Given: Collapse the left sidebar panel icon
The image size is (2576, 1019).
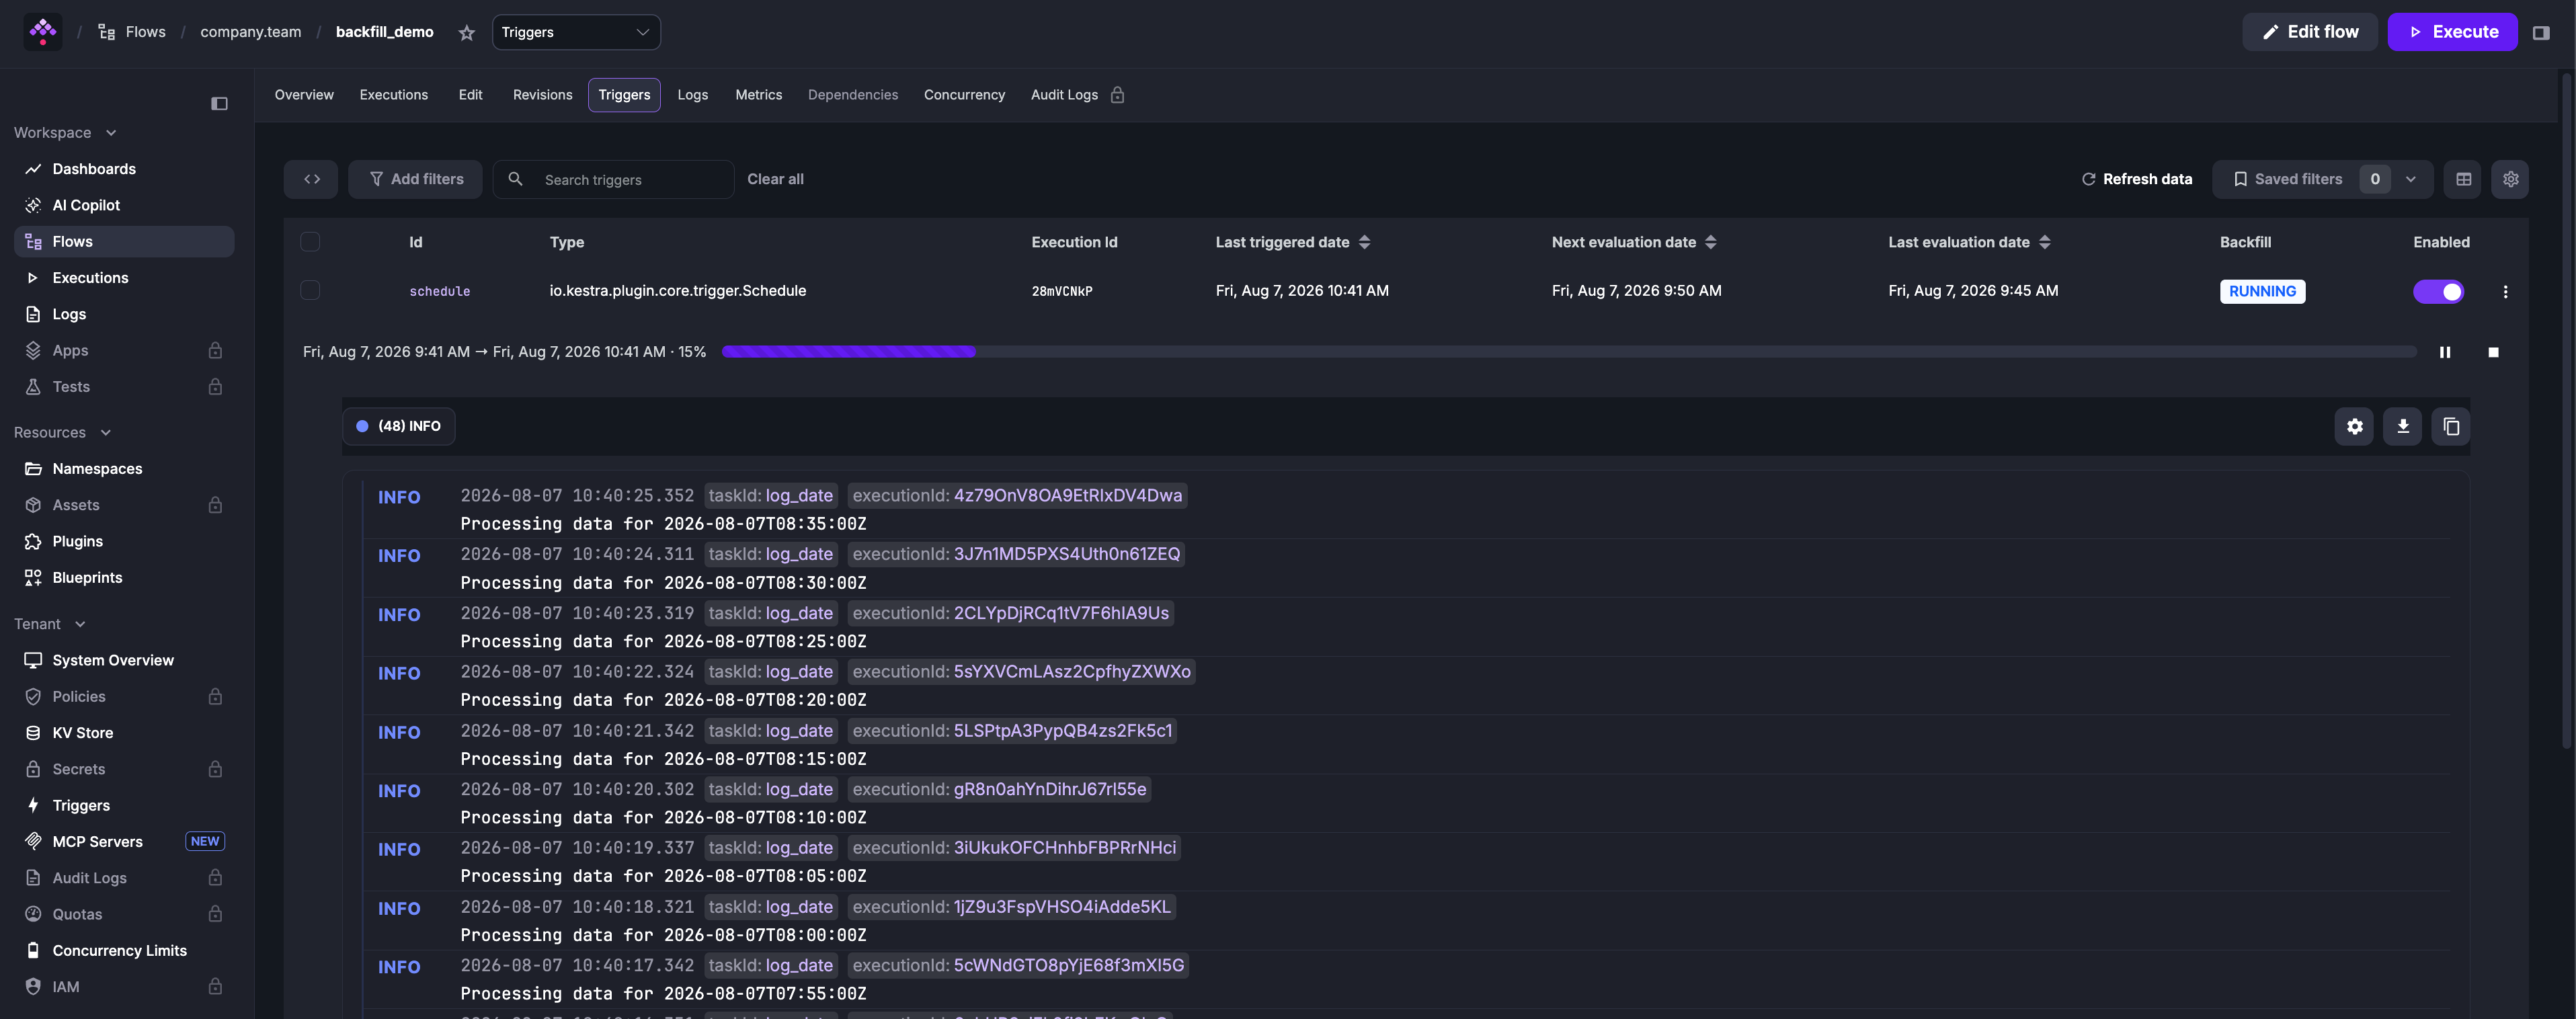Looking at the screenshot, I should click(x=219, y=104).
